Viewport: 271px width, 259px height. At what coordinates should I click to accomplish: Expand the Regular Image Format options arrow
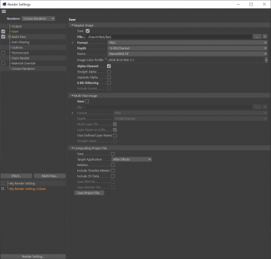[x=72, y=43]
